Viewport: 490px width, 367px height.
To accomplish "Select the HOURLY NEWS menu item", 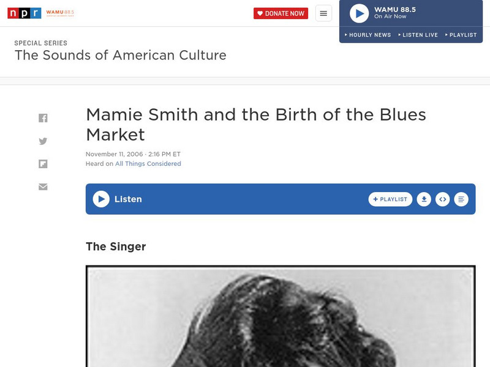I will 371,35.
